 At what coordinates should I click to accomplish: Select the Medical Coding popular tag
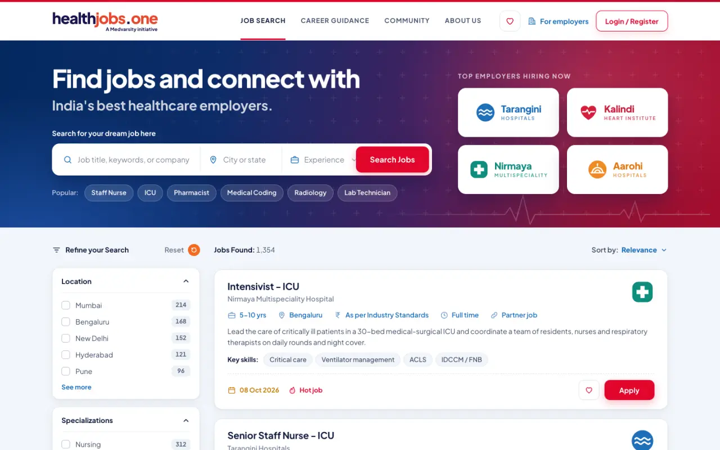(x=251, y=193)
